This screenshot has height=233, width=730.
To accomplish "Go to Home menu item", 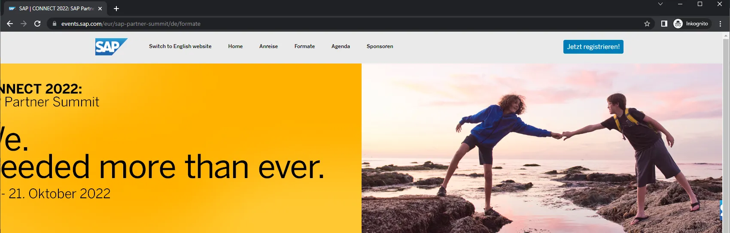I will [x=235, y=46].
